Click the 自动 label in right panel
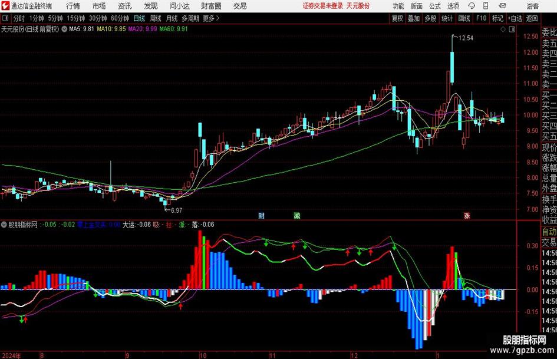This screenshot has width=557, height=359. click(549, 232)
